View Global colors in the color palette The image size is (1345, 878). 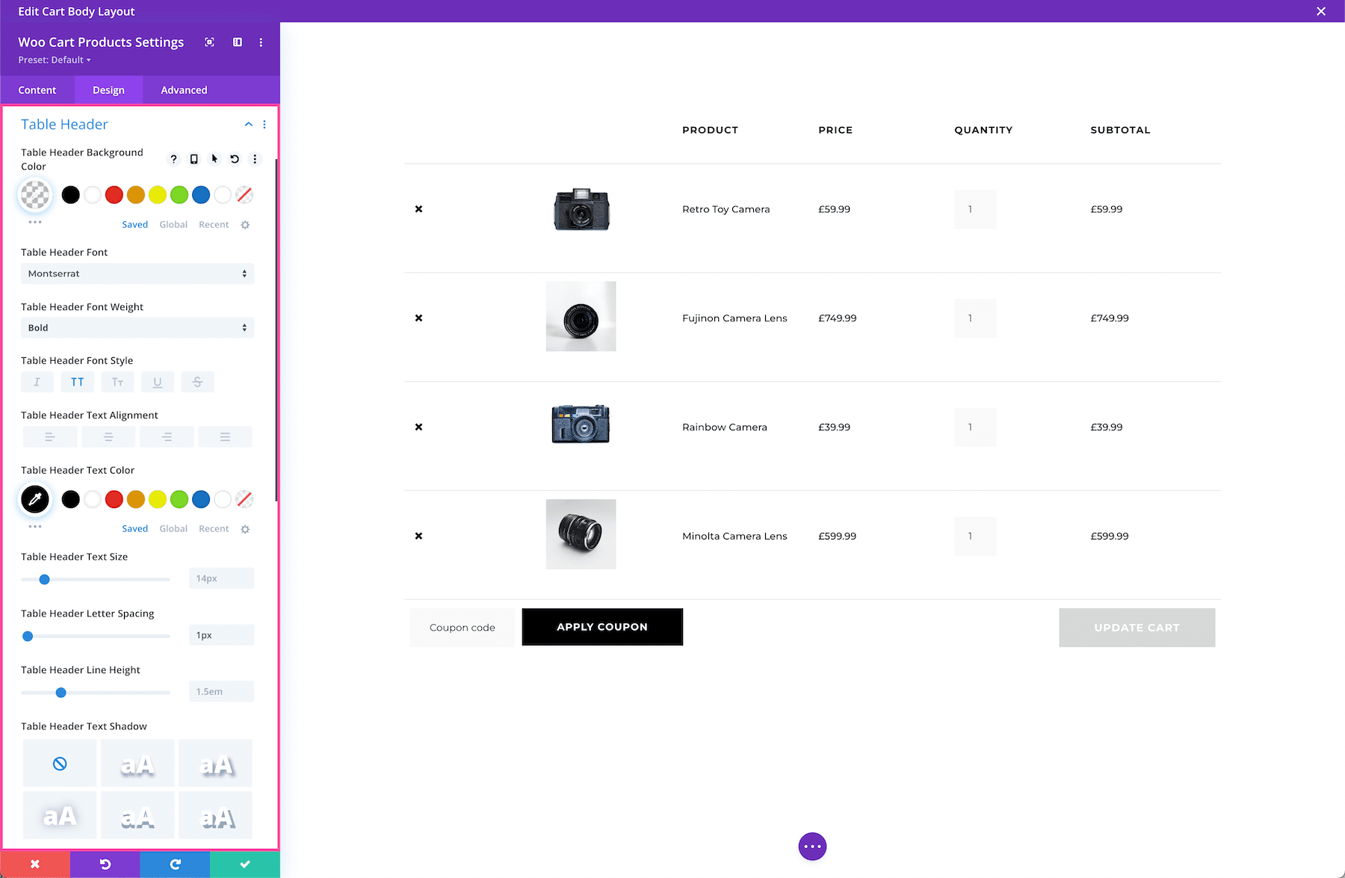coord(173,224)
